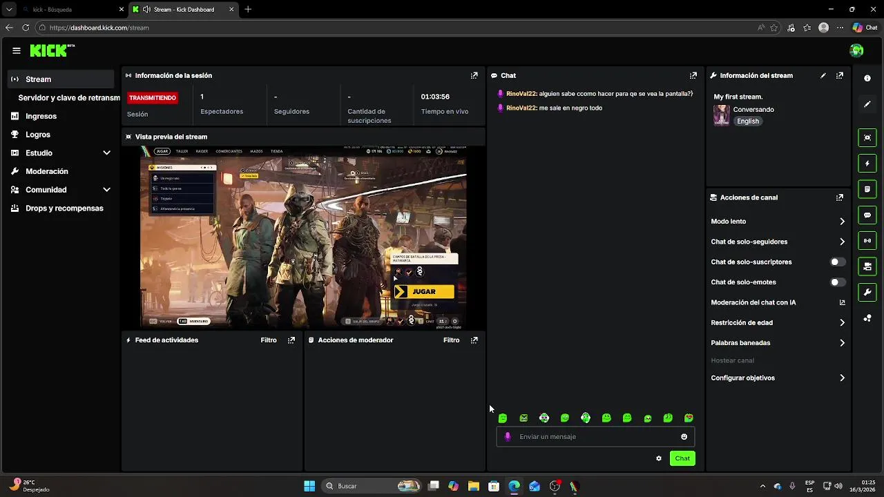Open the hamburger menu beside KICK logo
Viewport: 884px width, 497px height.
pyautogui.click(x=17, y=50)
